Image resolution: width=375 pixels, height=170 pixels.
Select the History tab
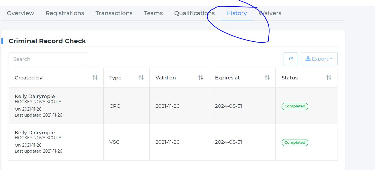(236, 13)
